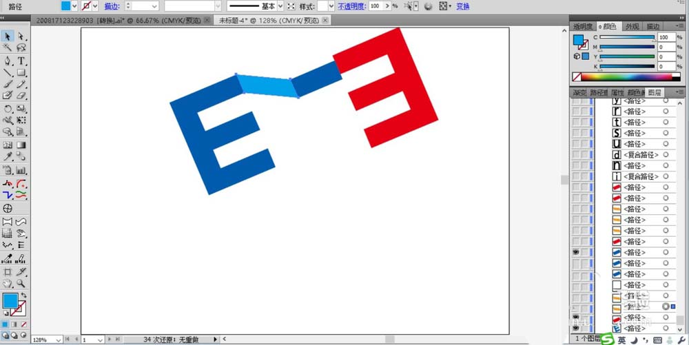Image resolution: width=689 pixels, height=345 pixels.
Task: Select the Free Transform tool
Action: pyautogui.click(x=21, y=121)
